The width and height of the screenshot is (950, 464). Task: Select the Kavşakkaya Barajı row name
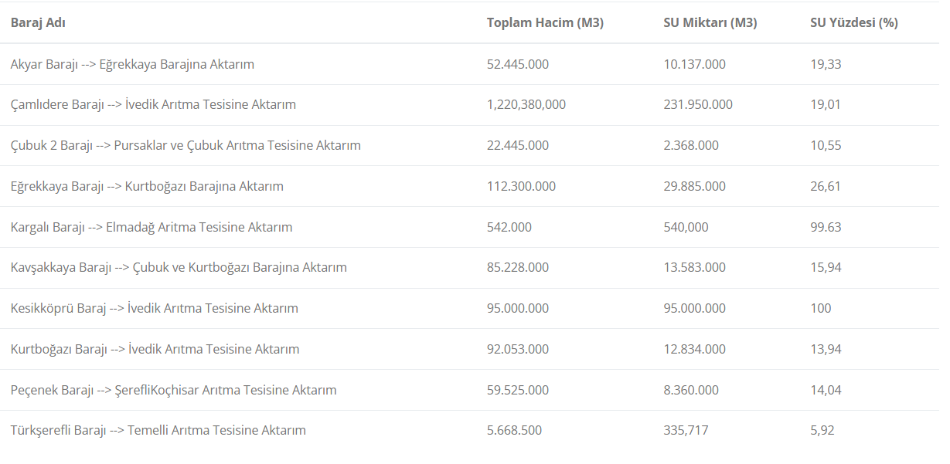tap(179, 267)
